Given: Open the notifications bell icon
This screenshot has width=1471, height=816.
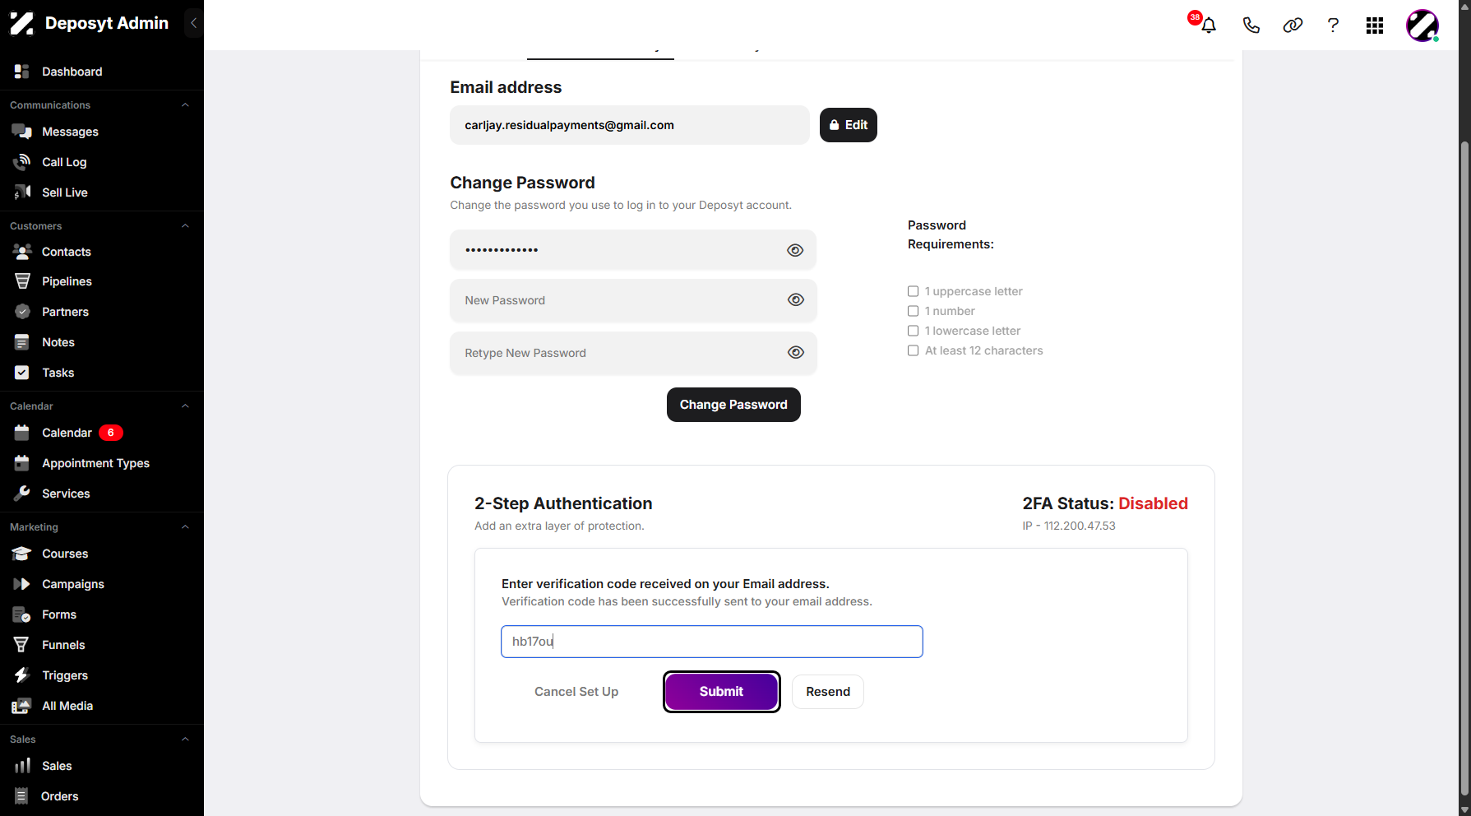Looking at the screenshot, I should tap(1208, 25).
